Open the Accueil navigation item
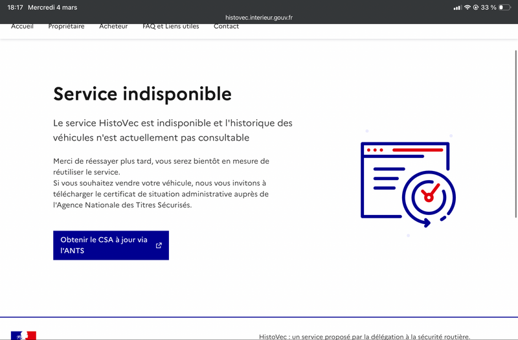Viewport: 518px width, 340px height. tap(22, 27)
